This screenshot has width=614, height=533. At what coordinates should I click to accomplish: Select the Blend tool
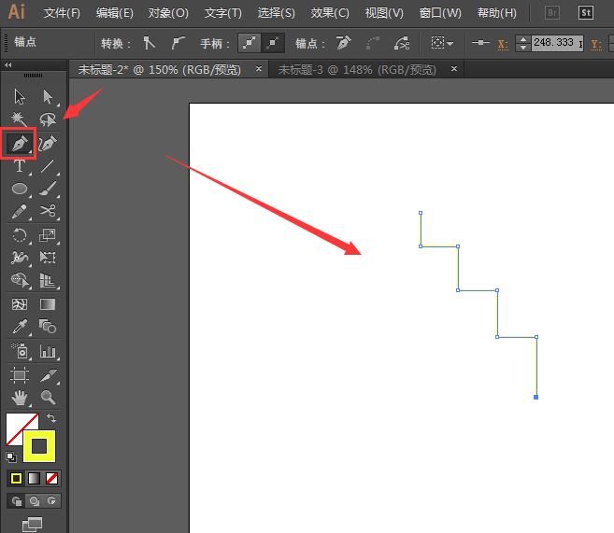click(x=48, y=327)
